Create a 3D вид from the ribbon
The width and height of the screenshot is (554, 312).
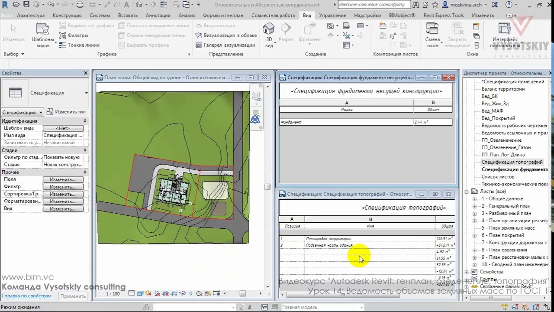click(269, 35)
